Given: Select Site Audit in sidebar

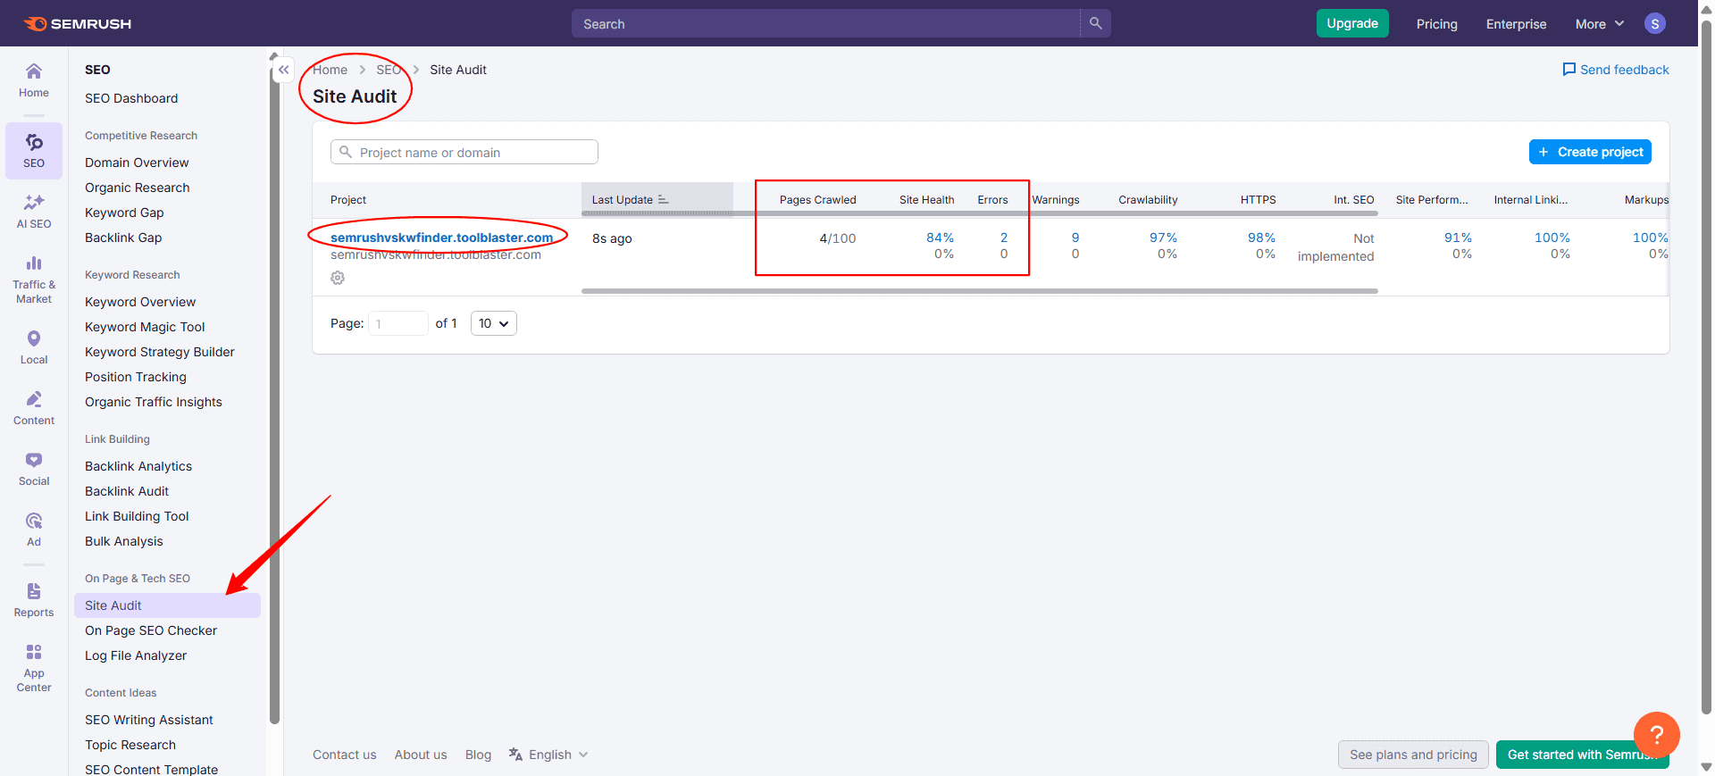Looking at the screenshot, I should [167, 605].
